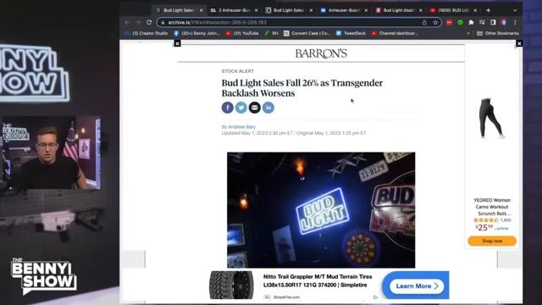
Task: Click Nitto Trail Grappler ad text
Action: [318, 280]
